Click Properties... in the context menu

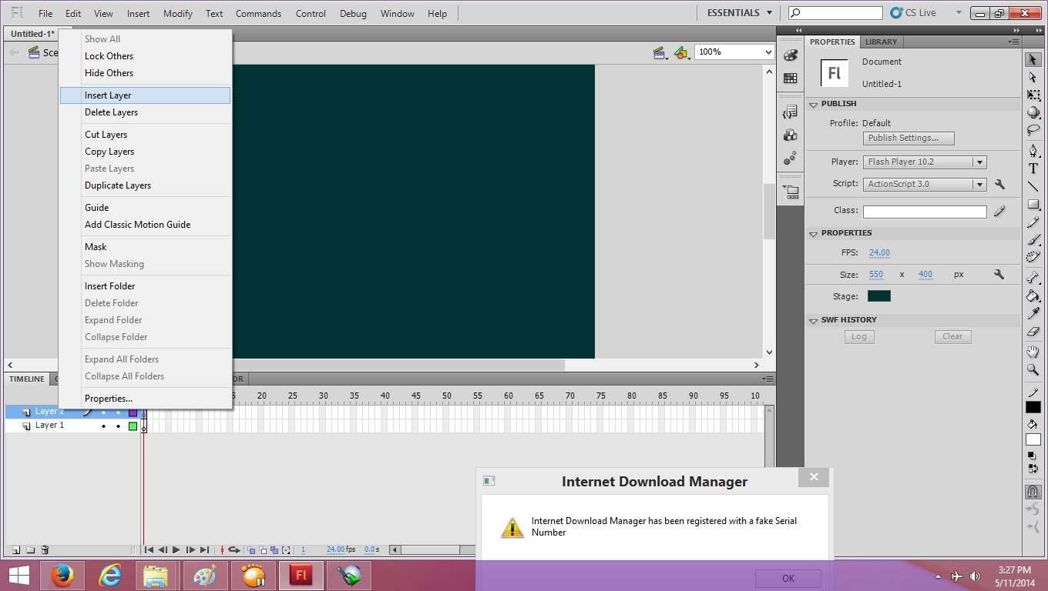tap(145, 399)
